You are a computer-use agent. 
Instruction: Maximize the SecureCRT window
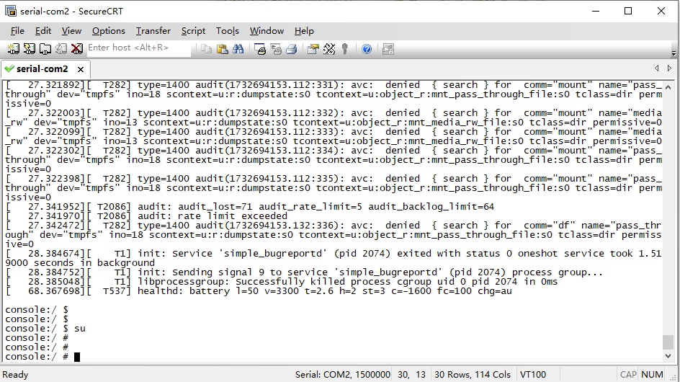coord(628,11)
